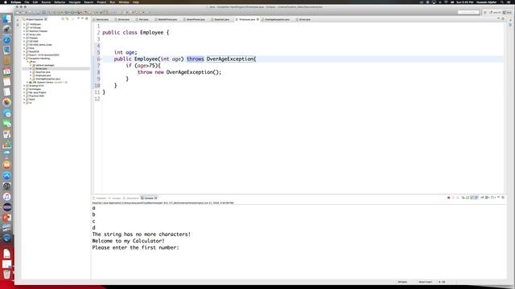Collapse the Exception Handling project
This screenshot has width=515, height=289.
(x=24, y=59)
